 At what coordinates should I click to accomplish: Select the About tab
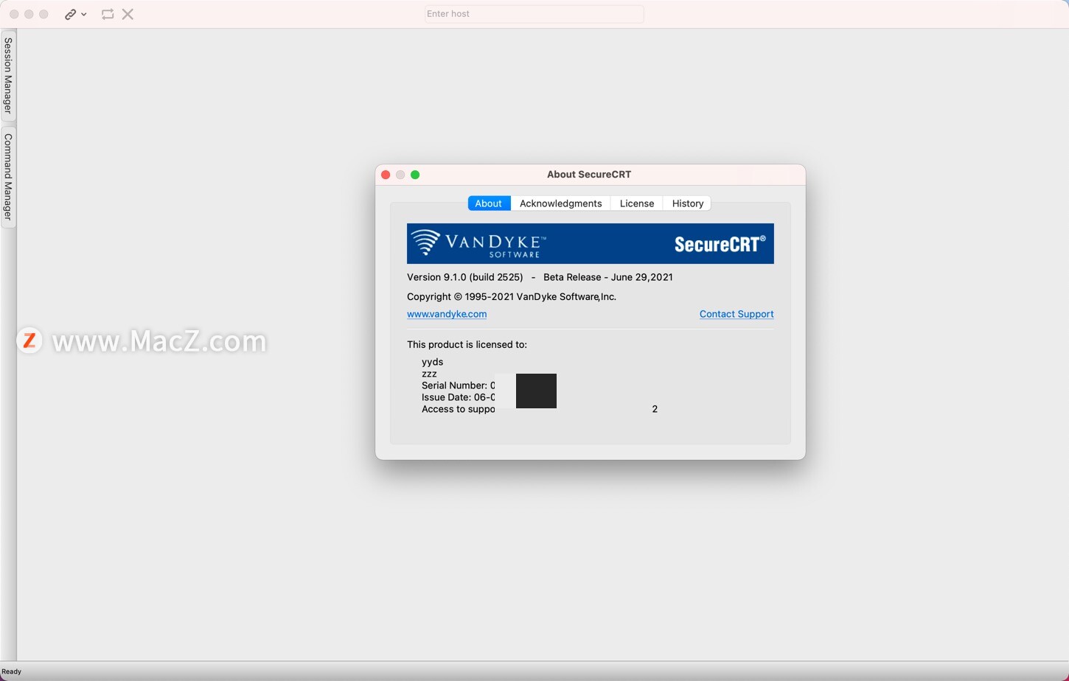click(489, 203)
